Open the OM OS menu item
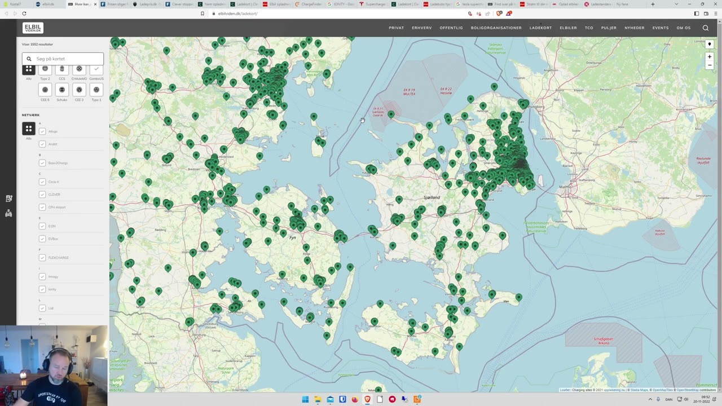Screen dimensions: 722x406 (684, 28)
